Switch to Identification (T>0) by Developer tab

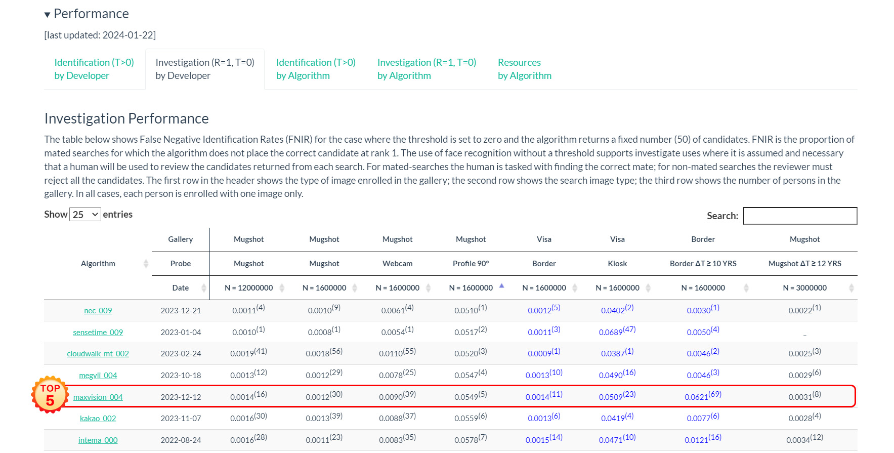(94, 69)
